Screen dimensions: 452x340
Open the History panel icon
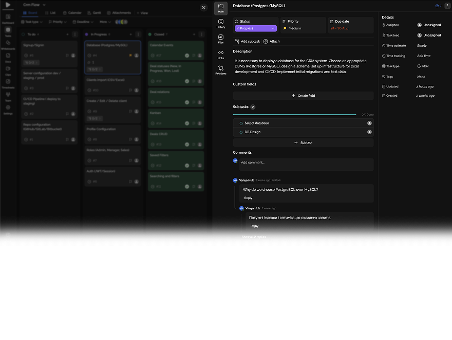point(221,22)
